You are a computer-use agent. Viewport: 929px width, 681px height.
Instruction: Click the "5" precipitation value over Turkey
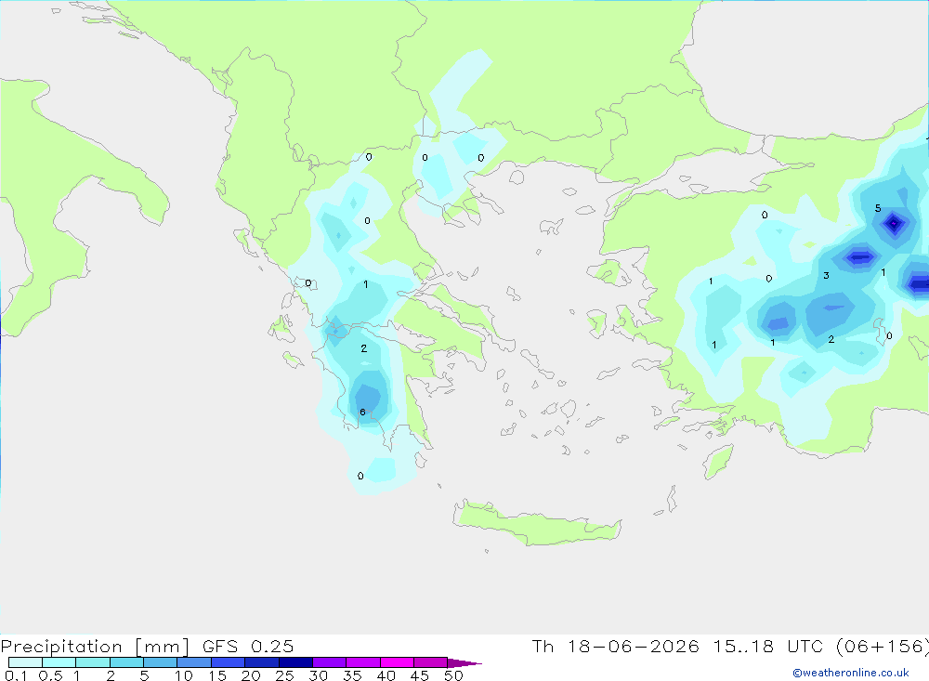[x=878, y=208]
